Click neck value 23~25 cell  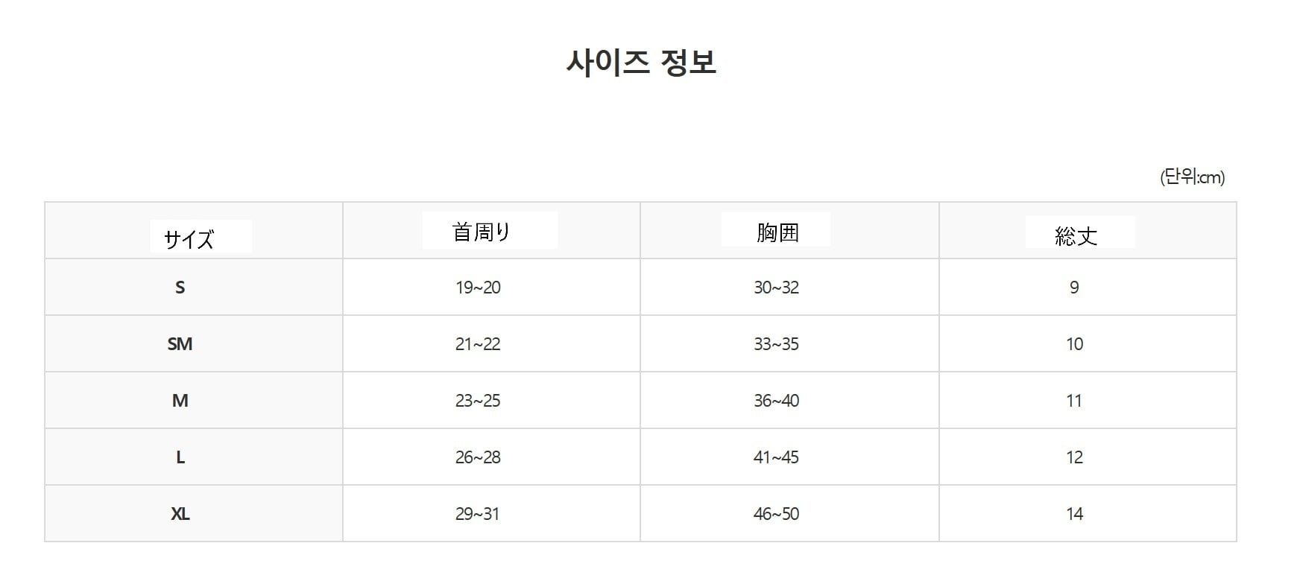coord(491,401)
